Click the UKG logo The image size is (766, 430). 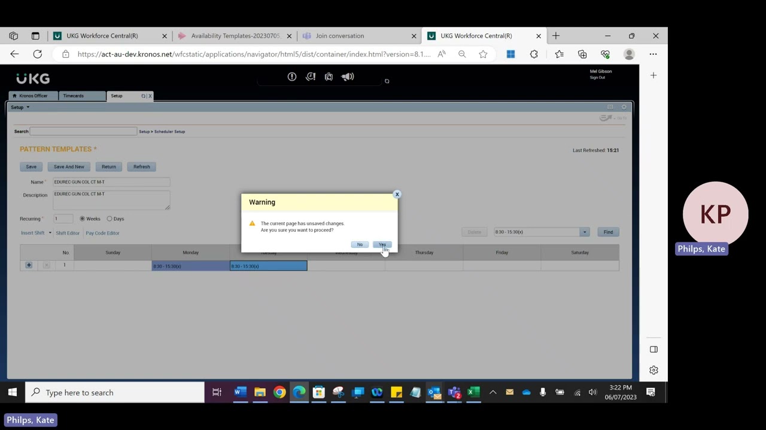33,78
